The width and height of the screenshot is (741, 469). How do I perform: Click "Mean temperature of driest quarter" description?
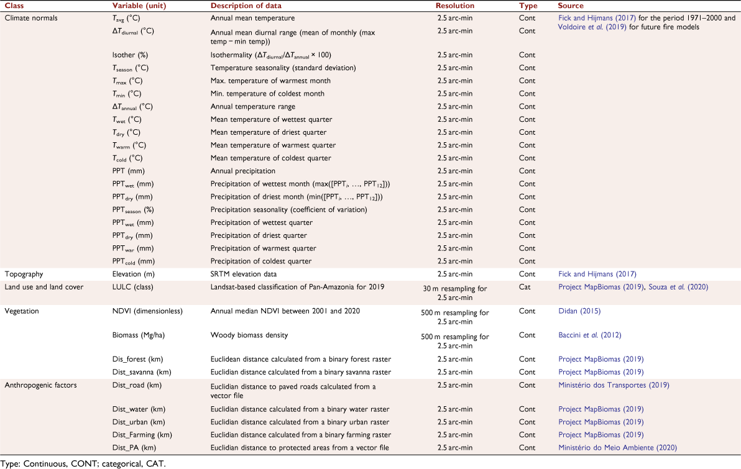[x=269, y=132]
